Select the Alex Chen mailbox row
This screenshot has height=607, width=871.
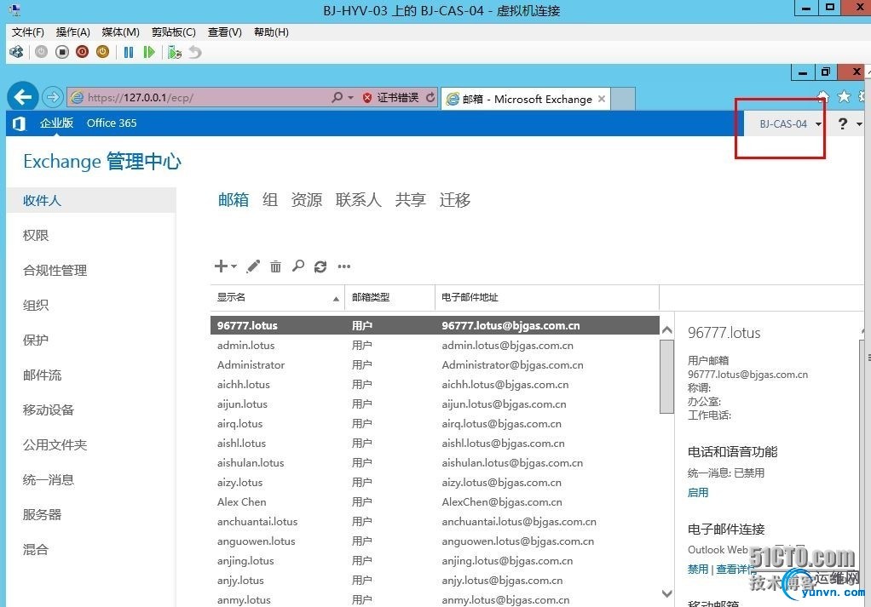(435, 502)
